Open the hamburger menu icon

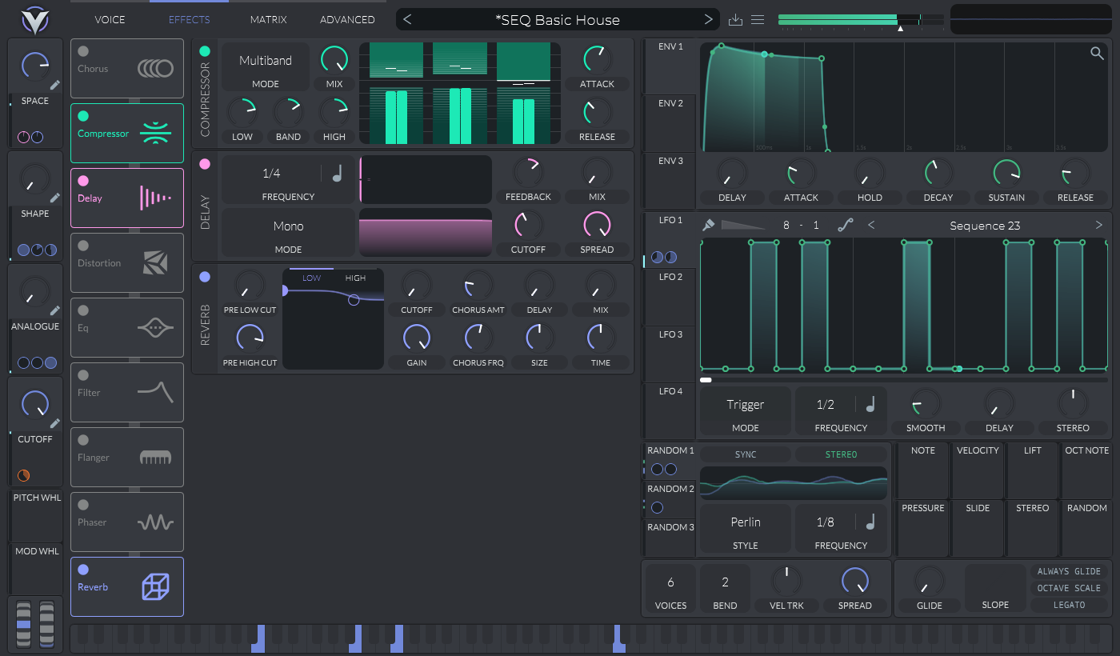coord(758,20)
